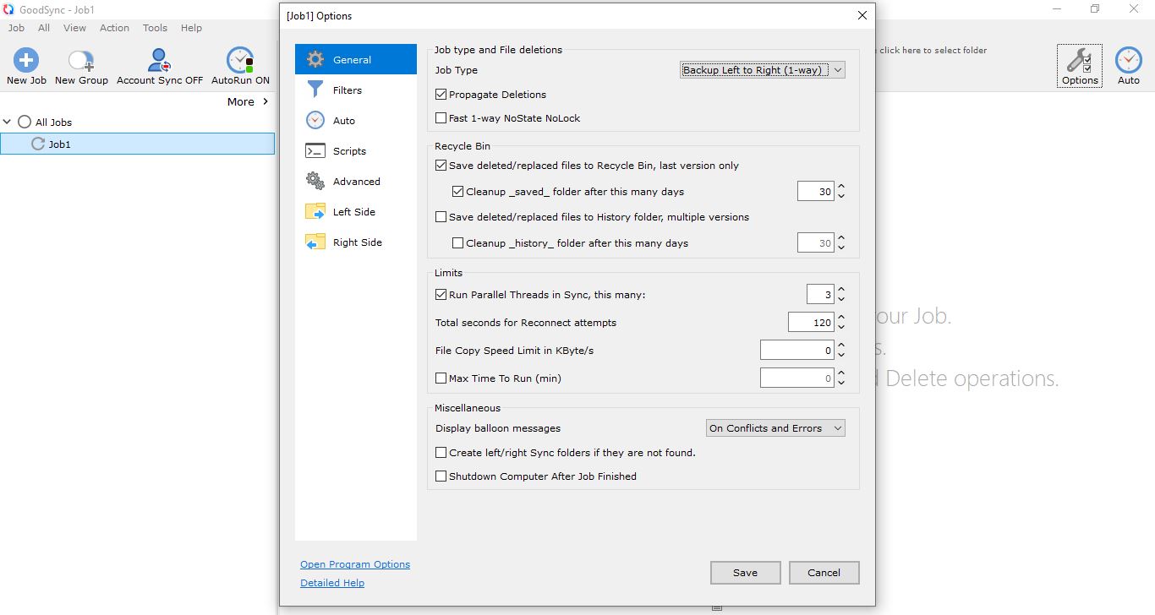Enable Shutdown Computer After Job Finished
This screenshot has height=615, width=1155.
[441, 476]
